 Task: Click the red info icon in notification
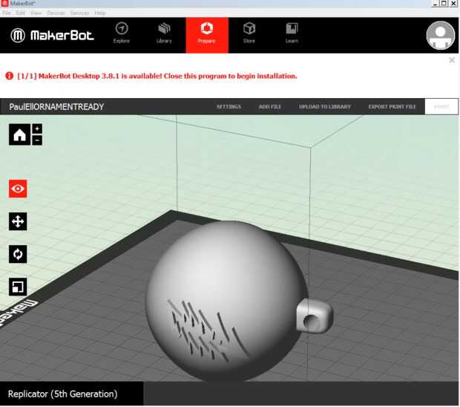pos(10,76)
